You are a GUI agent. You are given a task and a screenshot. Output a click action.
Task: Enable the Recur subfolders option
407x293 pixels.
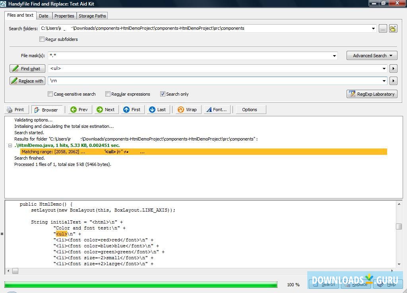click(42, 39)
